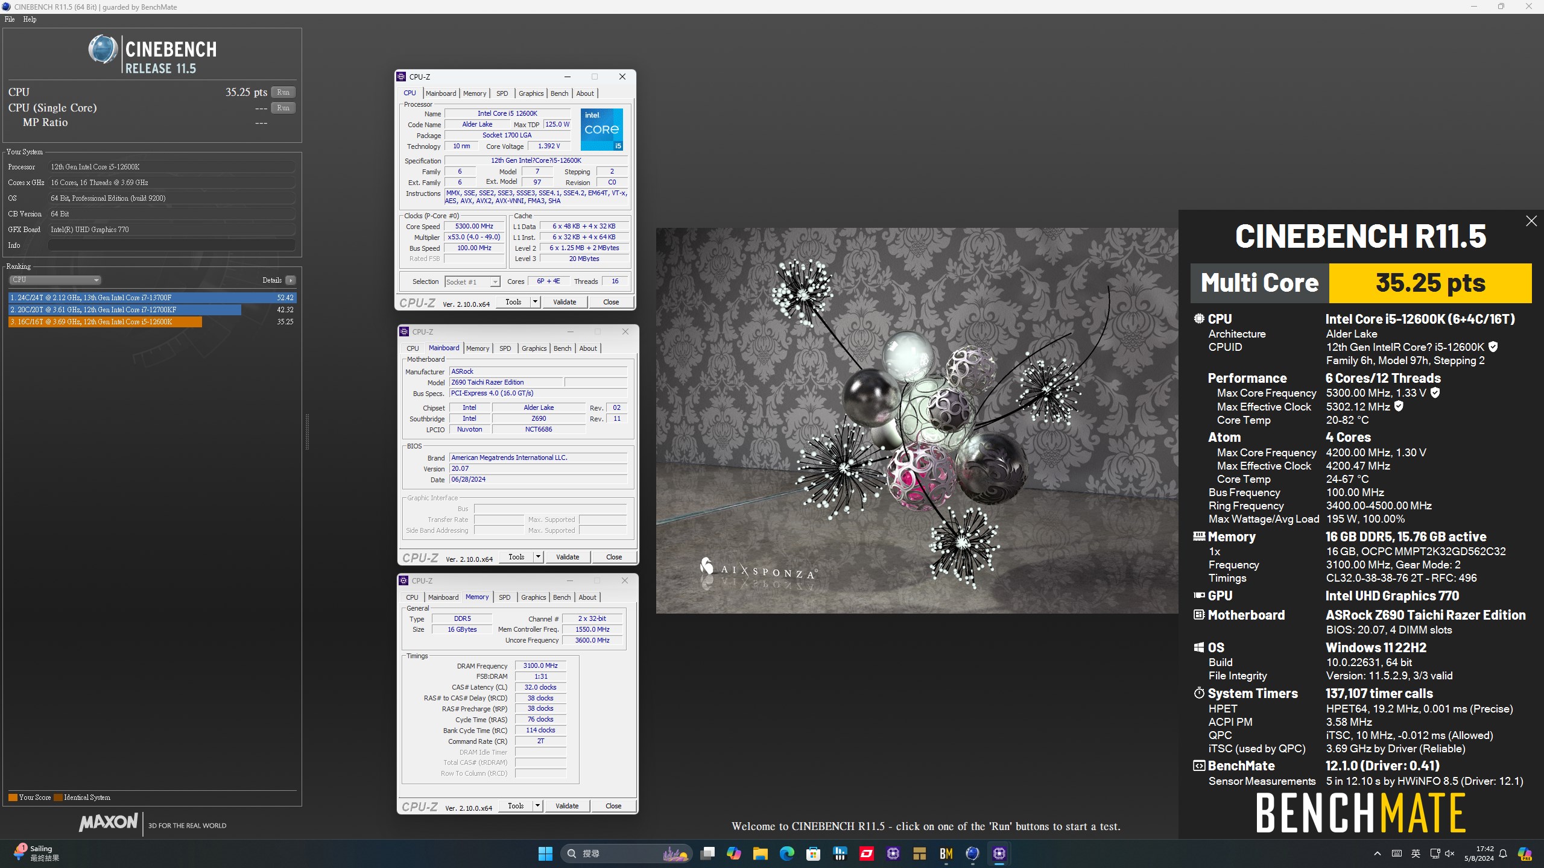This screenshot has height=868, width=1544.
Task: Run the CPU multi-core benchmark
Action: (283, 92)
